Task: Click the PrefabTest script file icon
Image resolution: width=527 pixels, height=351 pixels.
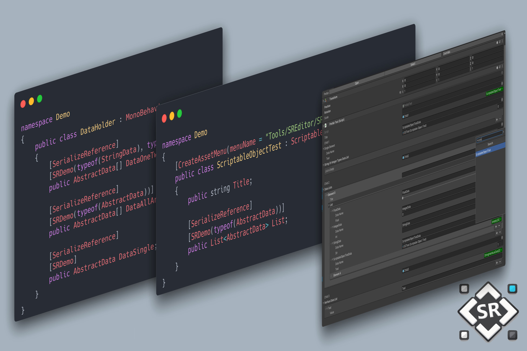Action: pos(403,106)
